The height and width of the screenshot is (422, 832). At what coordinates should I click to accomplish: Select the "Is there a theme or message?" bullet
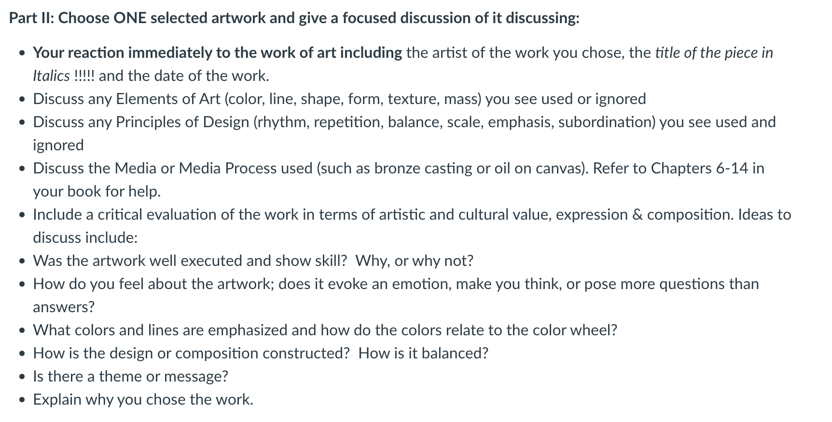point(130,376)
